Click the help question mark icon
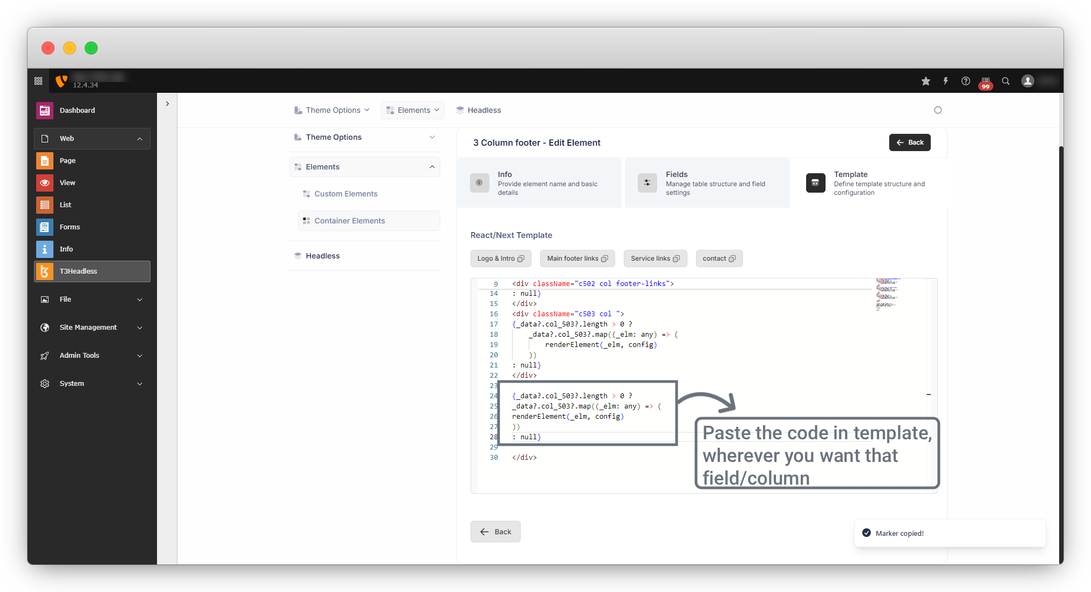The height and width of the screenshot is (592, 1091). tap(966, 81)
